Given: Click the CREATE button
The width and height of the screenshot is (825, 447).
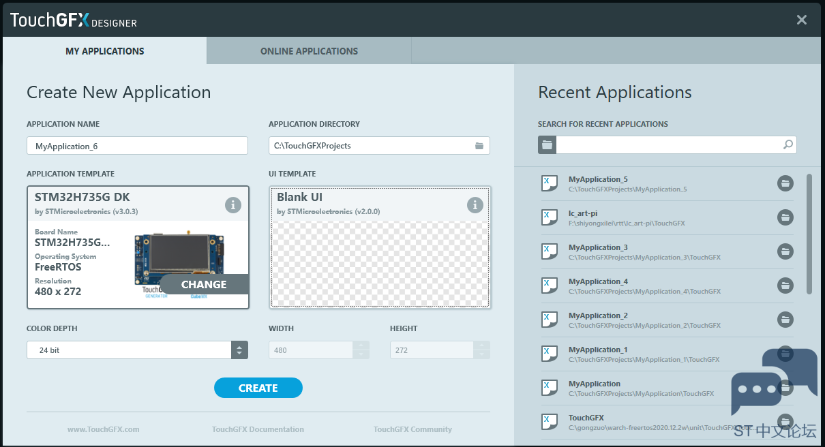Looking at the screenshot, I should tap(258, 388).
